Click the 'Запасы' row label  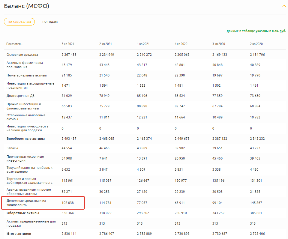point(13,148)
